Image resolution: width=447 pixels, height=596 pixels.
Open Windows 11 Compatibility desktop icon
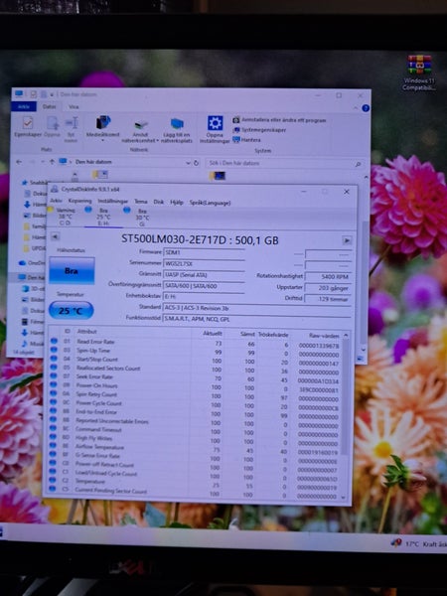[419, 73]
